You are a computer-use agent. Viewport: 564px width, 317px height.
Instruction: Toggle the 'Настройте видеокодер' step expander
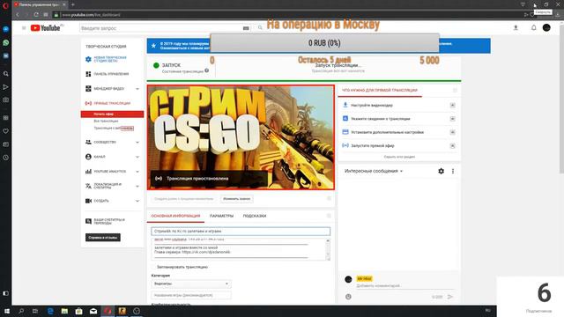(x=452, y=106)
